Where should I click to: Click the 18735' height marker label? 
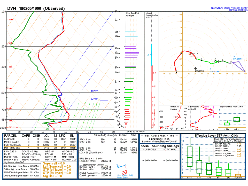94,91
